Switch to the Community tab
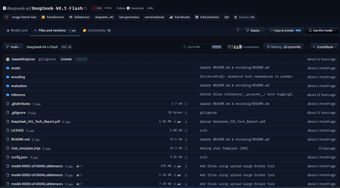 click(x=97, y=30)
